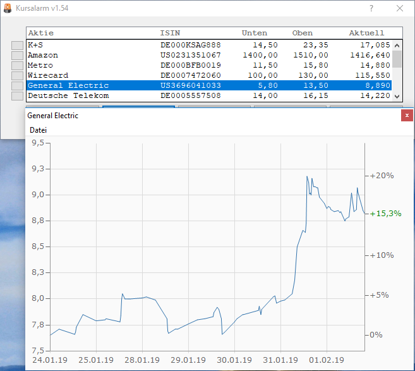
Task: Click the Aktuell column header
Action: click(x=366, y=33)
